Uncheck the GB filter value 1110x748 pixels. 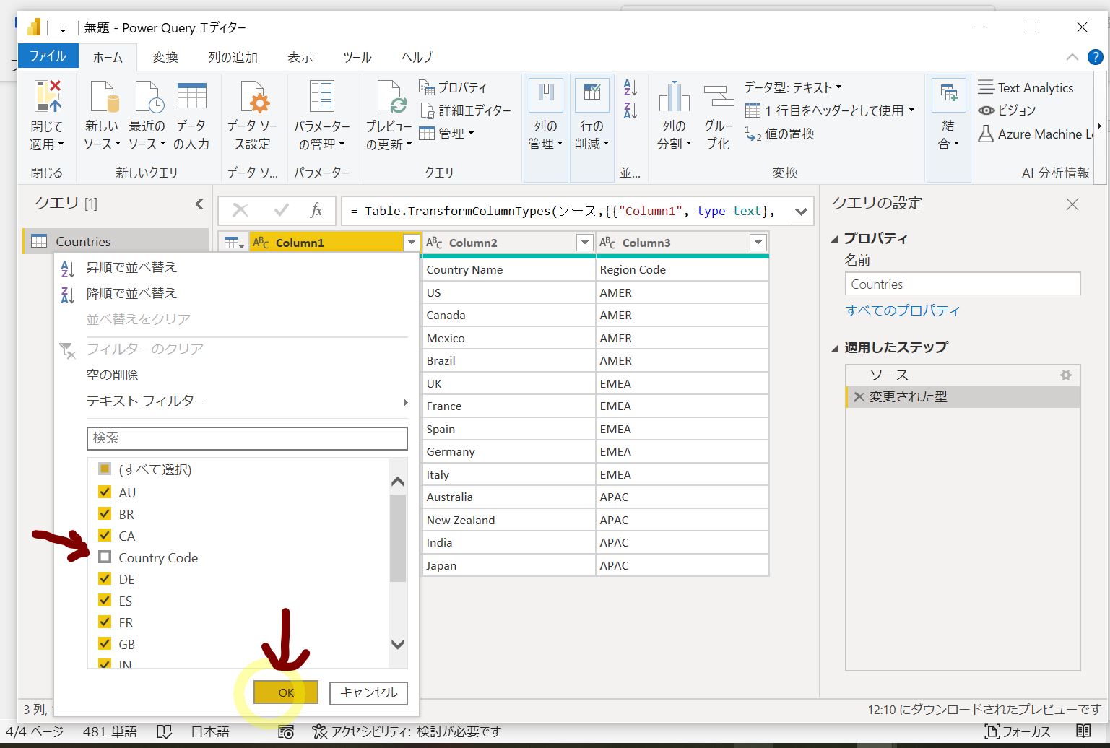(105, 644)
